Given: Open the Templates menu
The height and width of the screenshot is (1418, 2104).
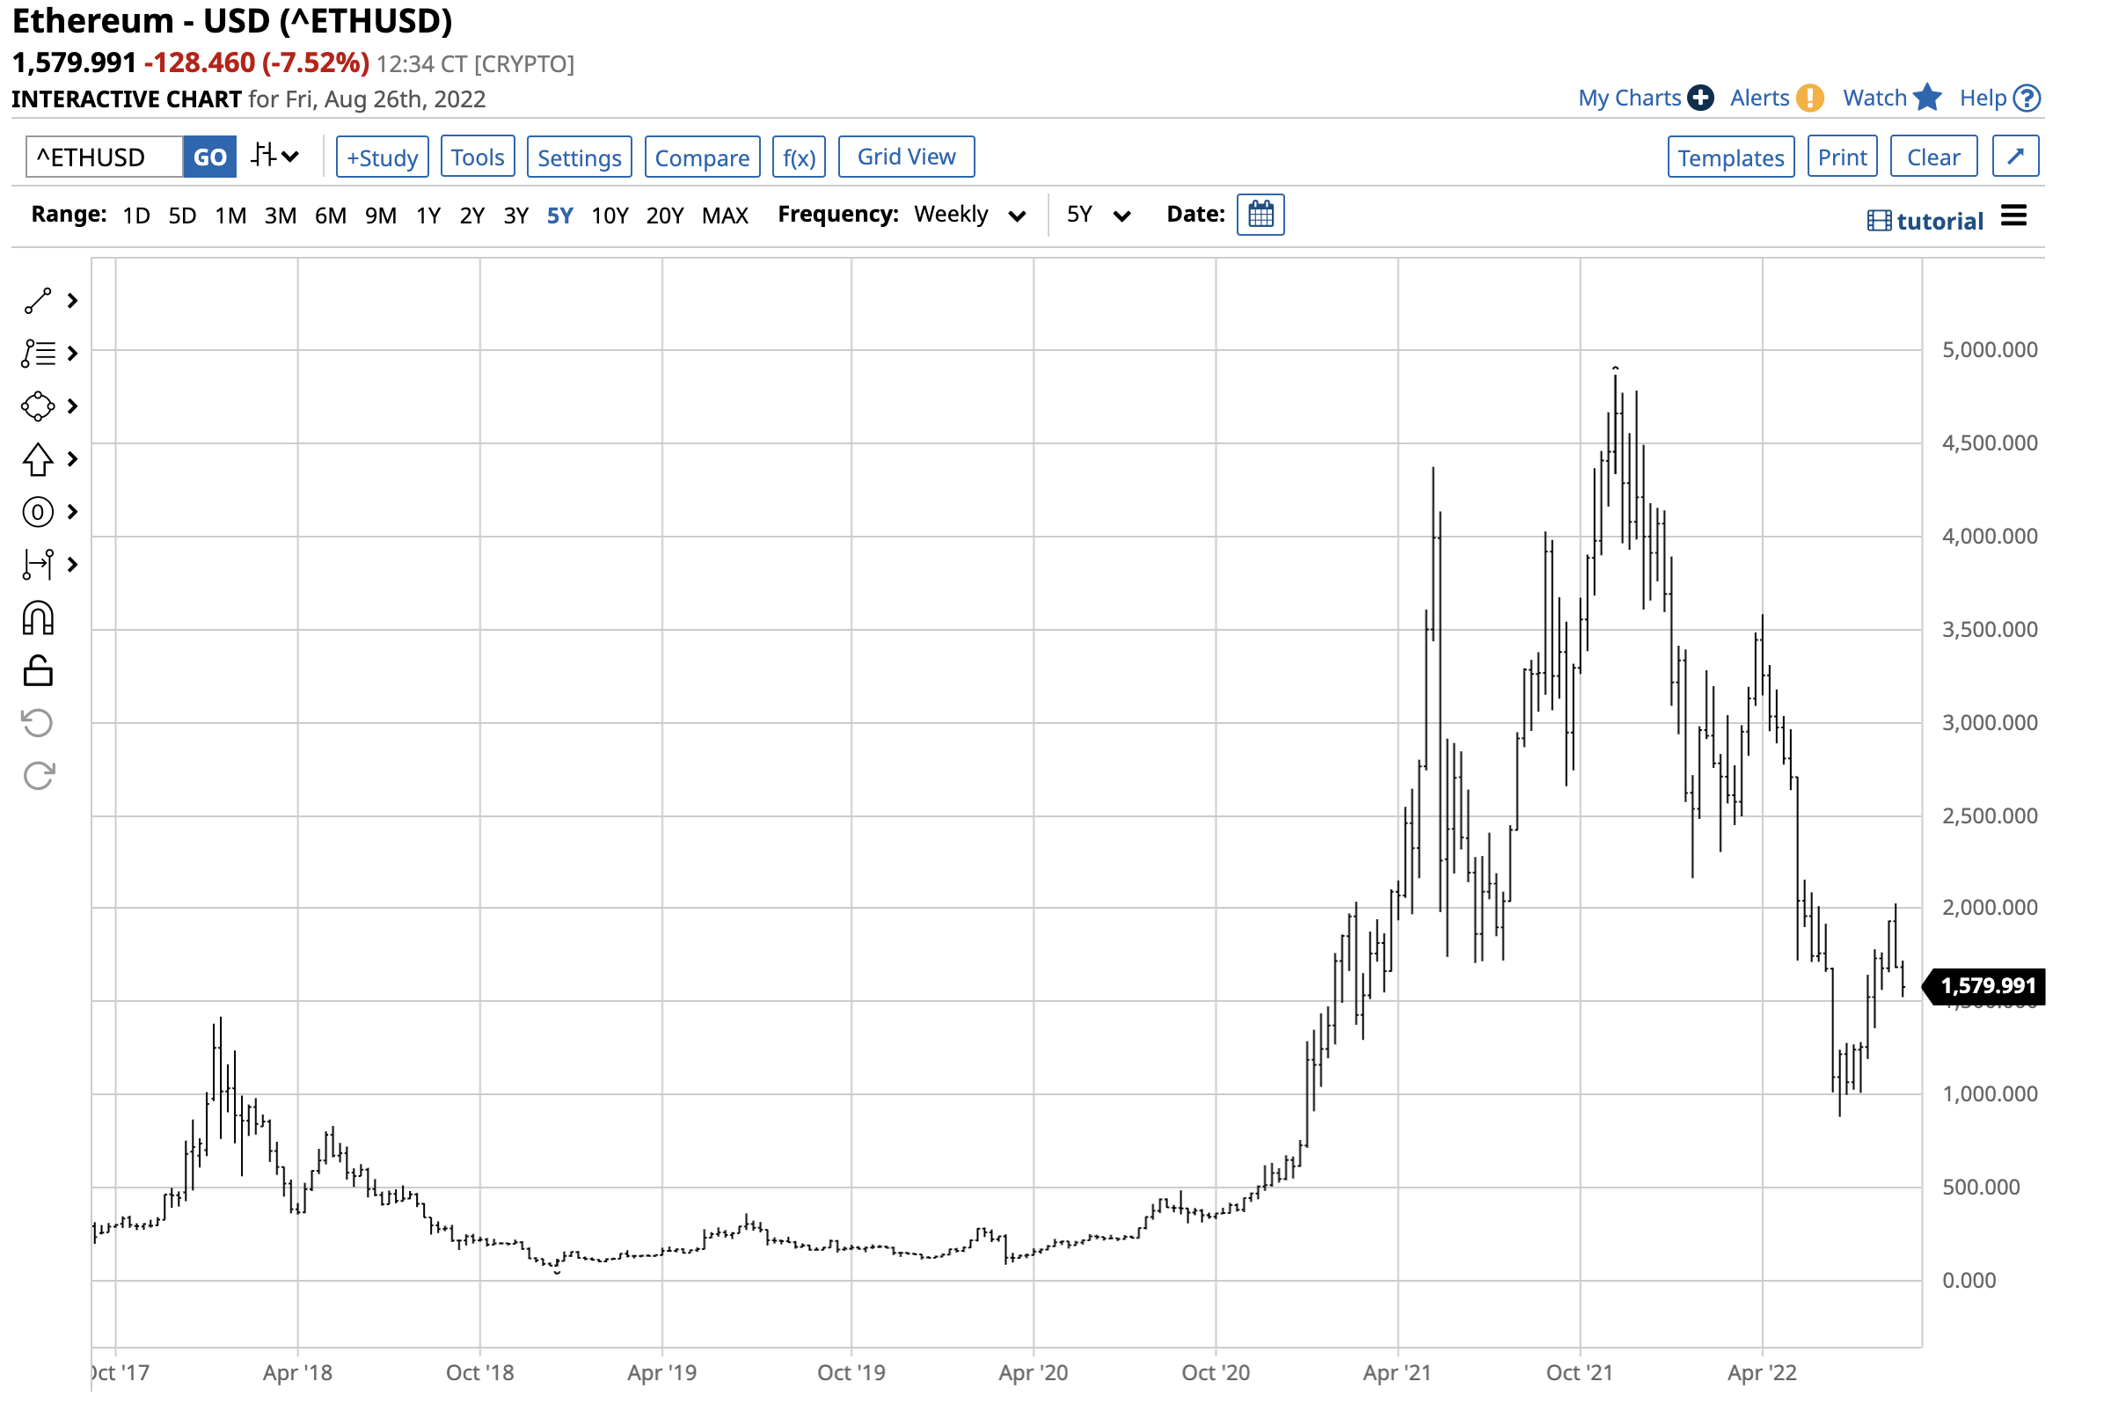Looking at the screenshot, I should pyautogui.click(x=1730, y=157).
